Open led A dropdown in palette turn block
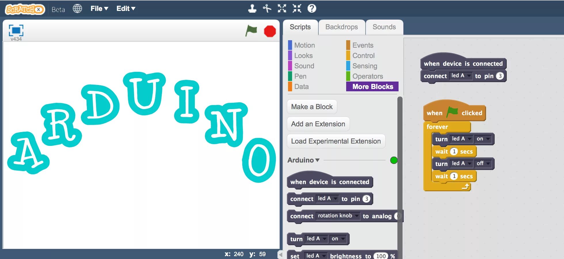Screen dimensions: 564x259 [x=316, y=239]
